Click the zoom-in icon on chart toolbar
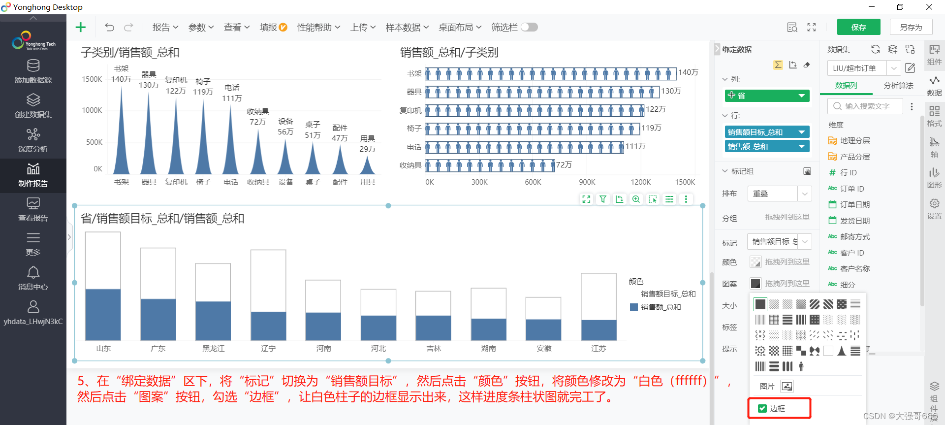The width and height of the screenshot is (945, 425). point(636,199)
